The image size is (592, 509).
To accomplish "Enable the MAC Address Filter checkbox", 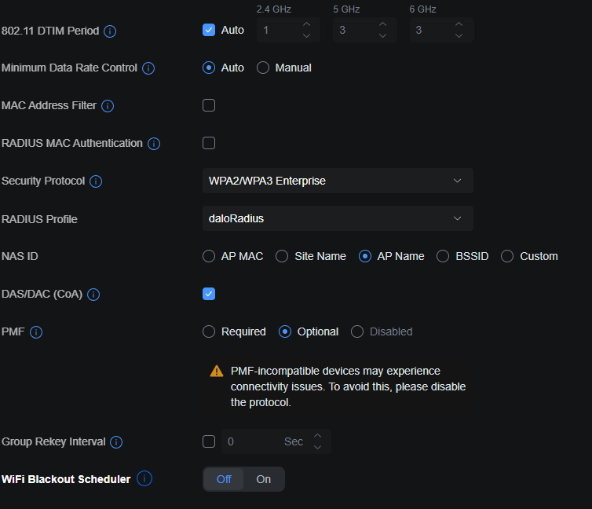I will [x=209, y=105].
